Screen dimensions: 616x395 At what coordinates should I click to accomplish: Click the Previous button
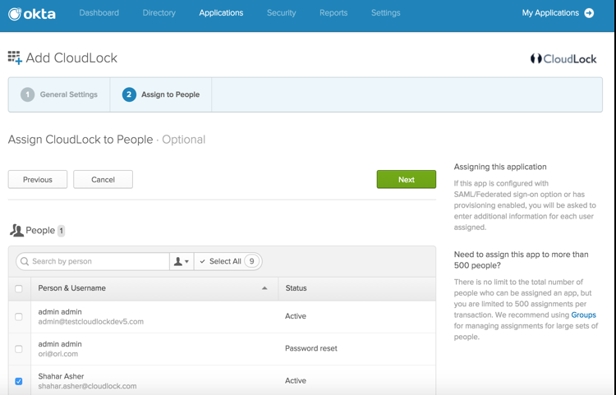[x=38, y=180]
